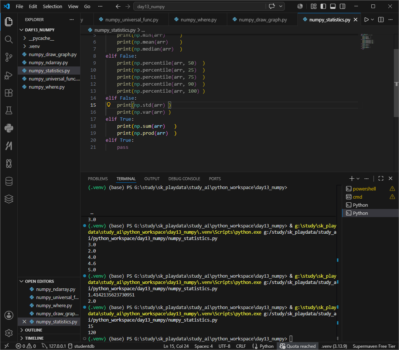Open Run and Debug view

tap(8, 75)
